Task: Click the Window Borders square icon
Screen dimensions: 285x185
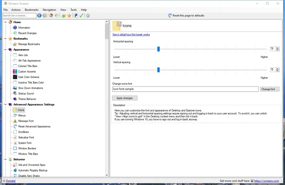Action: (x=15, y=148)
